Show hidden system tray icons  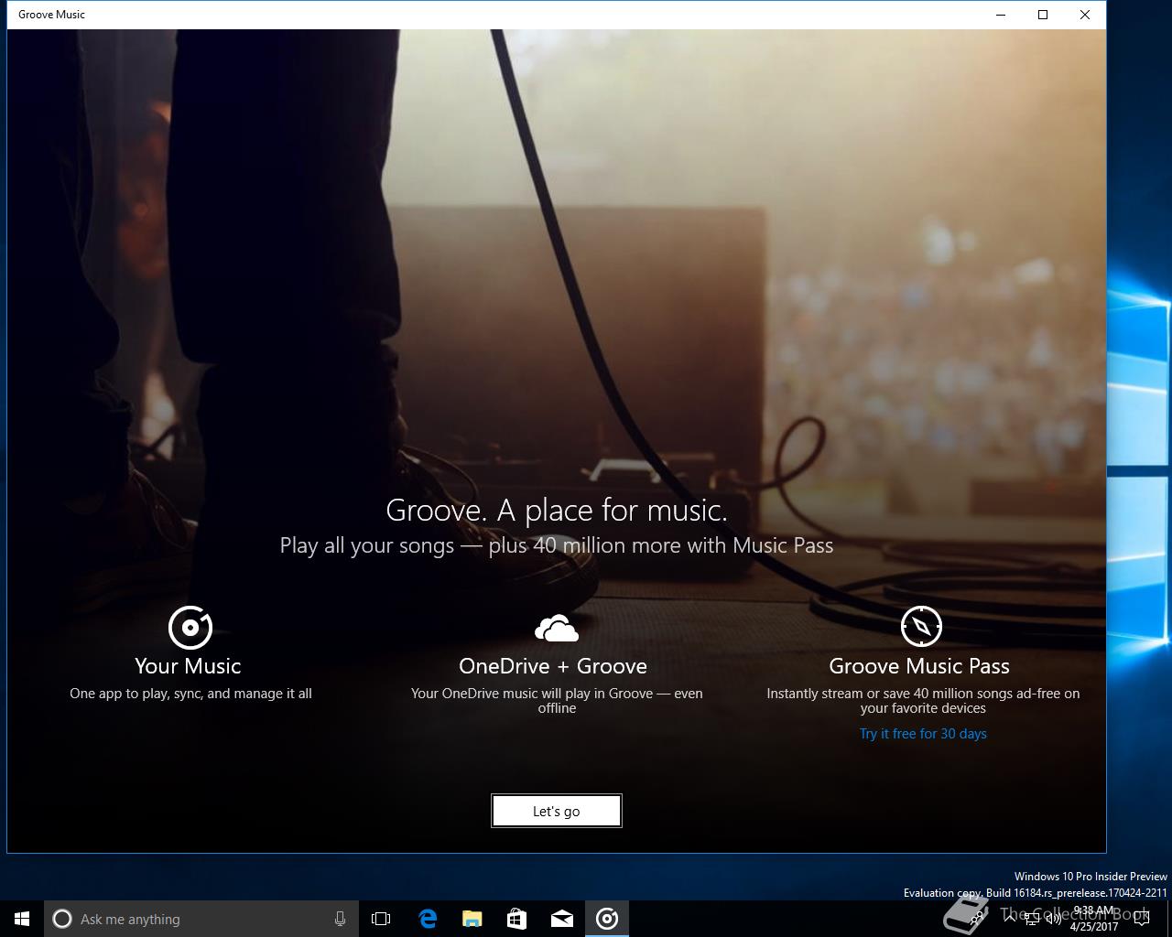point(1010,919)
